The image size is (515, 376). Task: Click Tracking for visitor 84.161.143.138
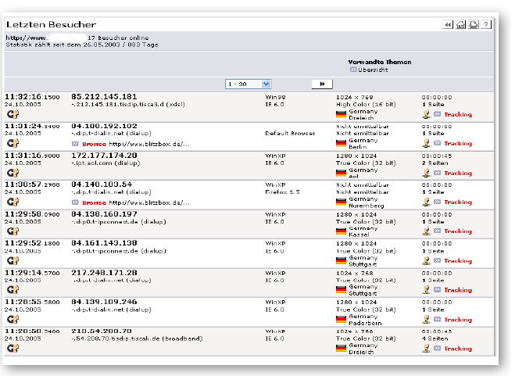(458, 260)
